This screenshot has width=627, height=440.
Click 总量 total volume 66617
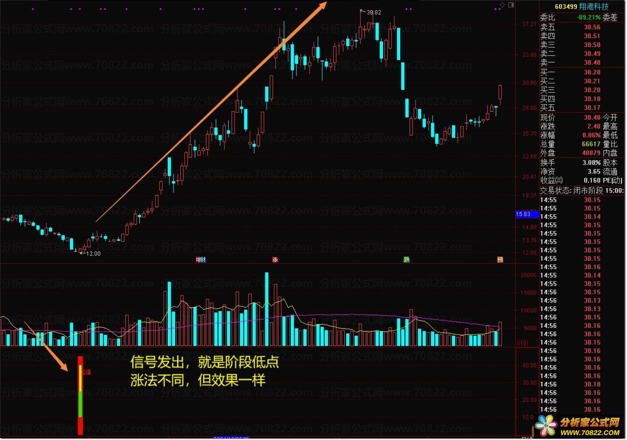pos(591,144)
